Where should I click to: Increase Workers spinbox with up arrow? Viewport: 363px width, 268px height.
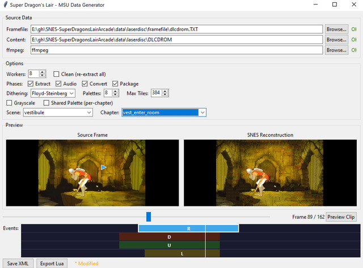pyautogui.click(x=43, y=72)
